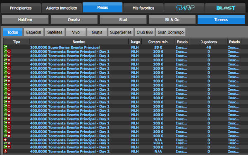Filter tournaments by Especial
This screenshot has height=155, width=248.
click(34, 32)
